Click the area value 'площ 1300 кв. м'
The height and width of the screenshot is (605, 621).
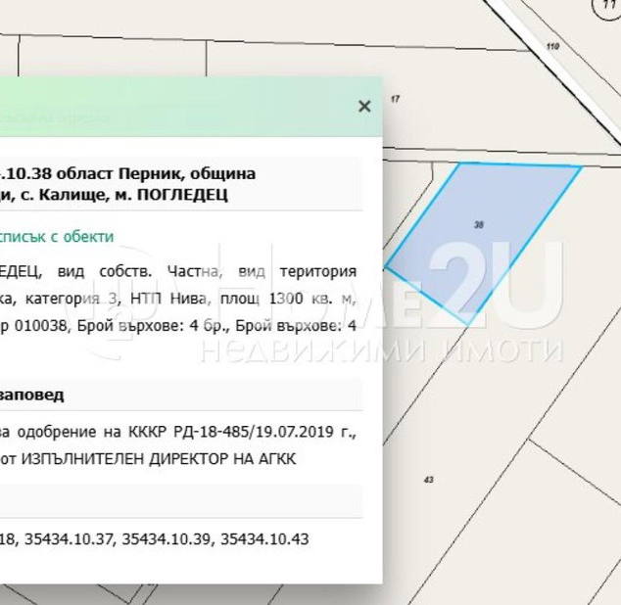(x=288, y=299)
